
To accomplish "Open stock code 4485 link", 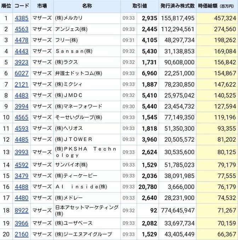I will point(22,140).
